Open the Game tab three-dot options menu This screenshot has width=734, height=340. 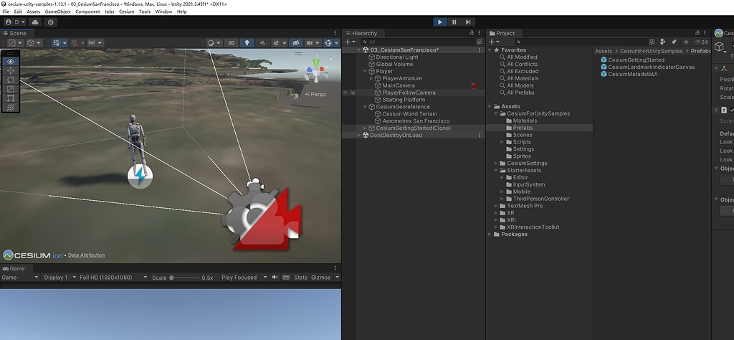(335, 268)
